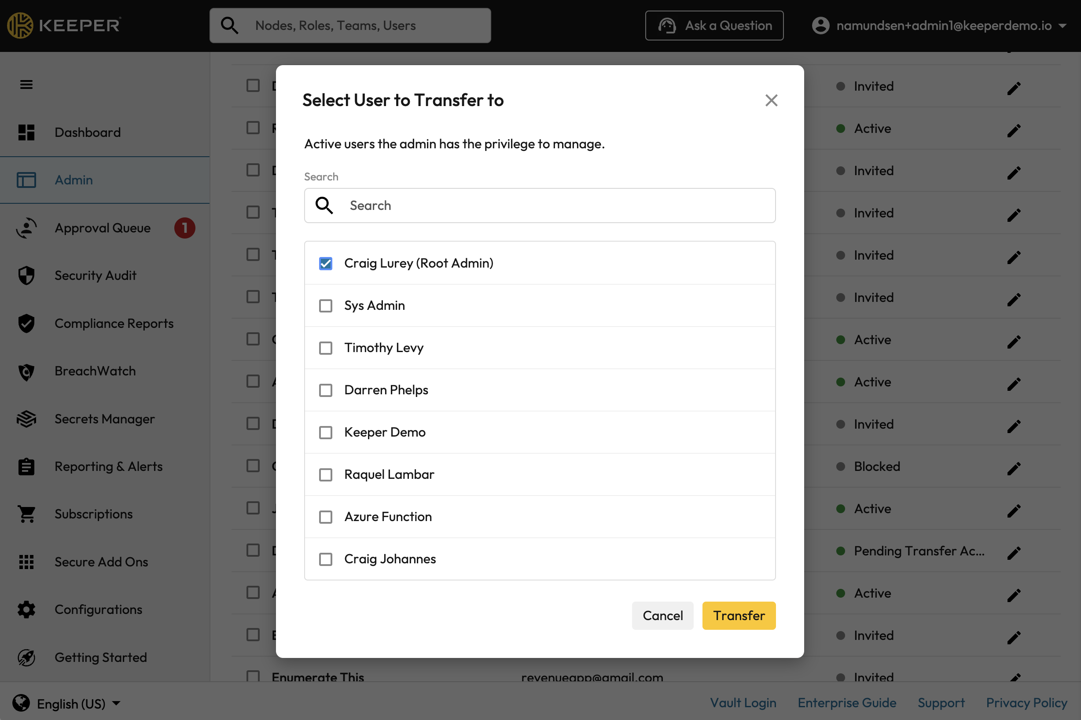Click the Configurations gear icon
Viewport: 1081px width, 720px height.
click(x=26, y=610)
